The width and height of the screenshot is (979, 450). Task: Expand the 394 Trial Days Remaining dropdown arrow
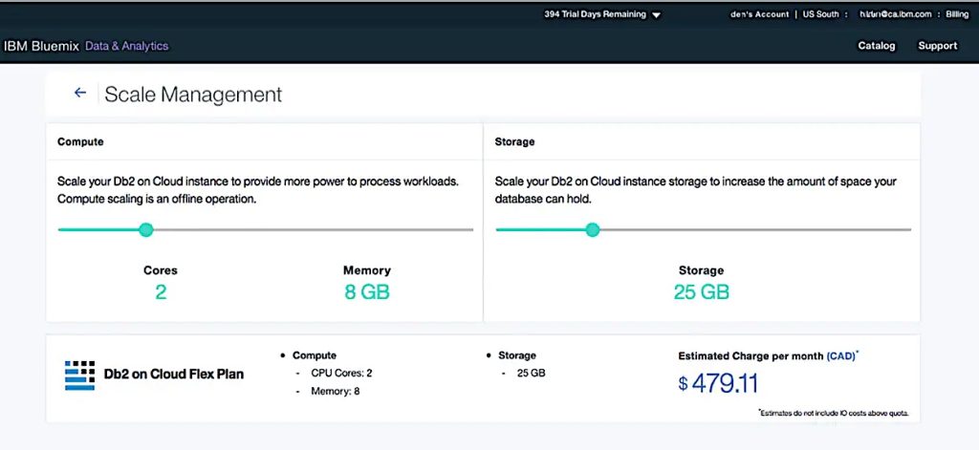[656, 15]
